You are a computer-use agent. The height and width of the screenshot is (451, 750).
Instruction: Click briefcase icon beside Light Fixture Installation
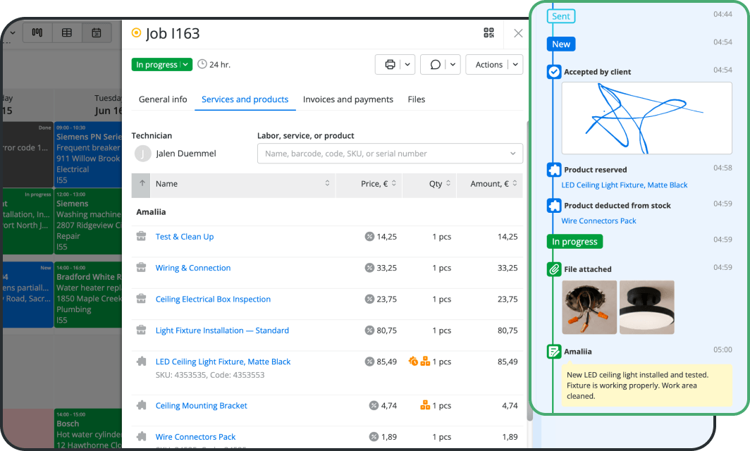pyautogui.click(x=141, y=330)
